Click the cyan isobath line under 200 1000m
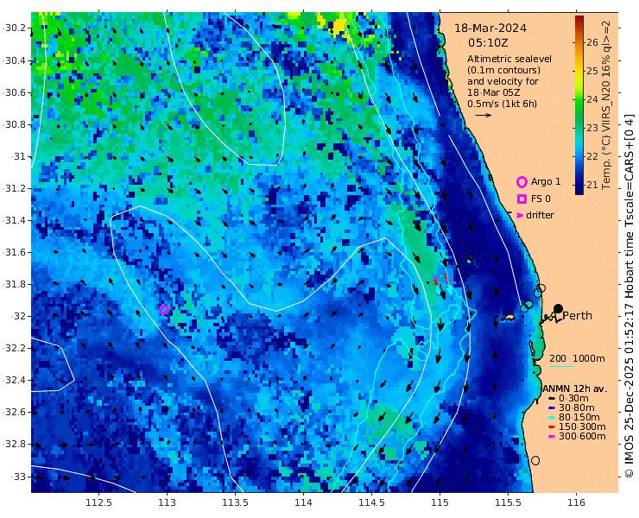The height and width of the screenshot is (518, 639). pyautogui.click(x=561, y=366)
